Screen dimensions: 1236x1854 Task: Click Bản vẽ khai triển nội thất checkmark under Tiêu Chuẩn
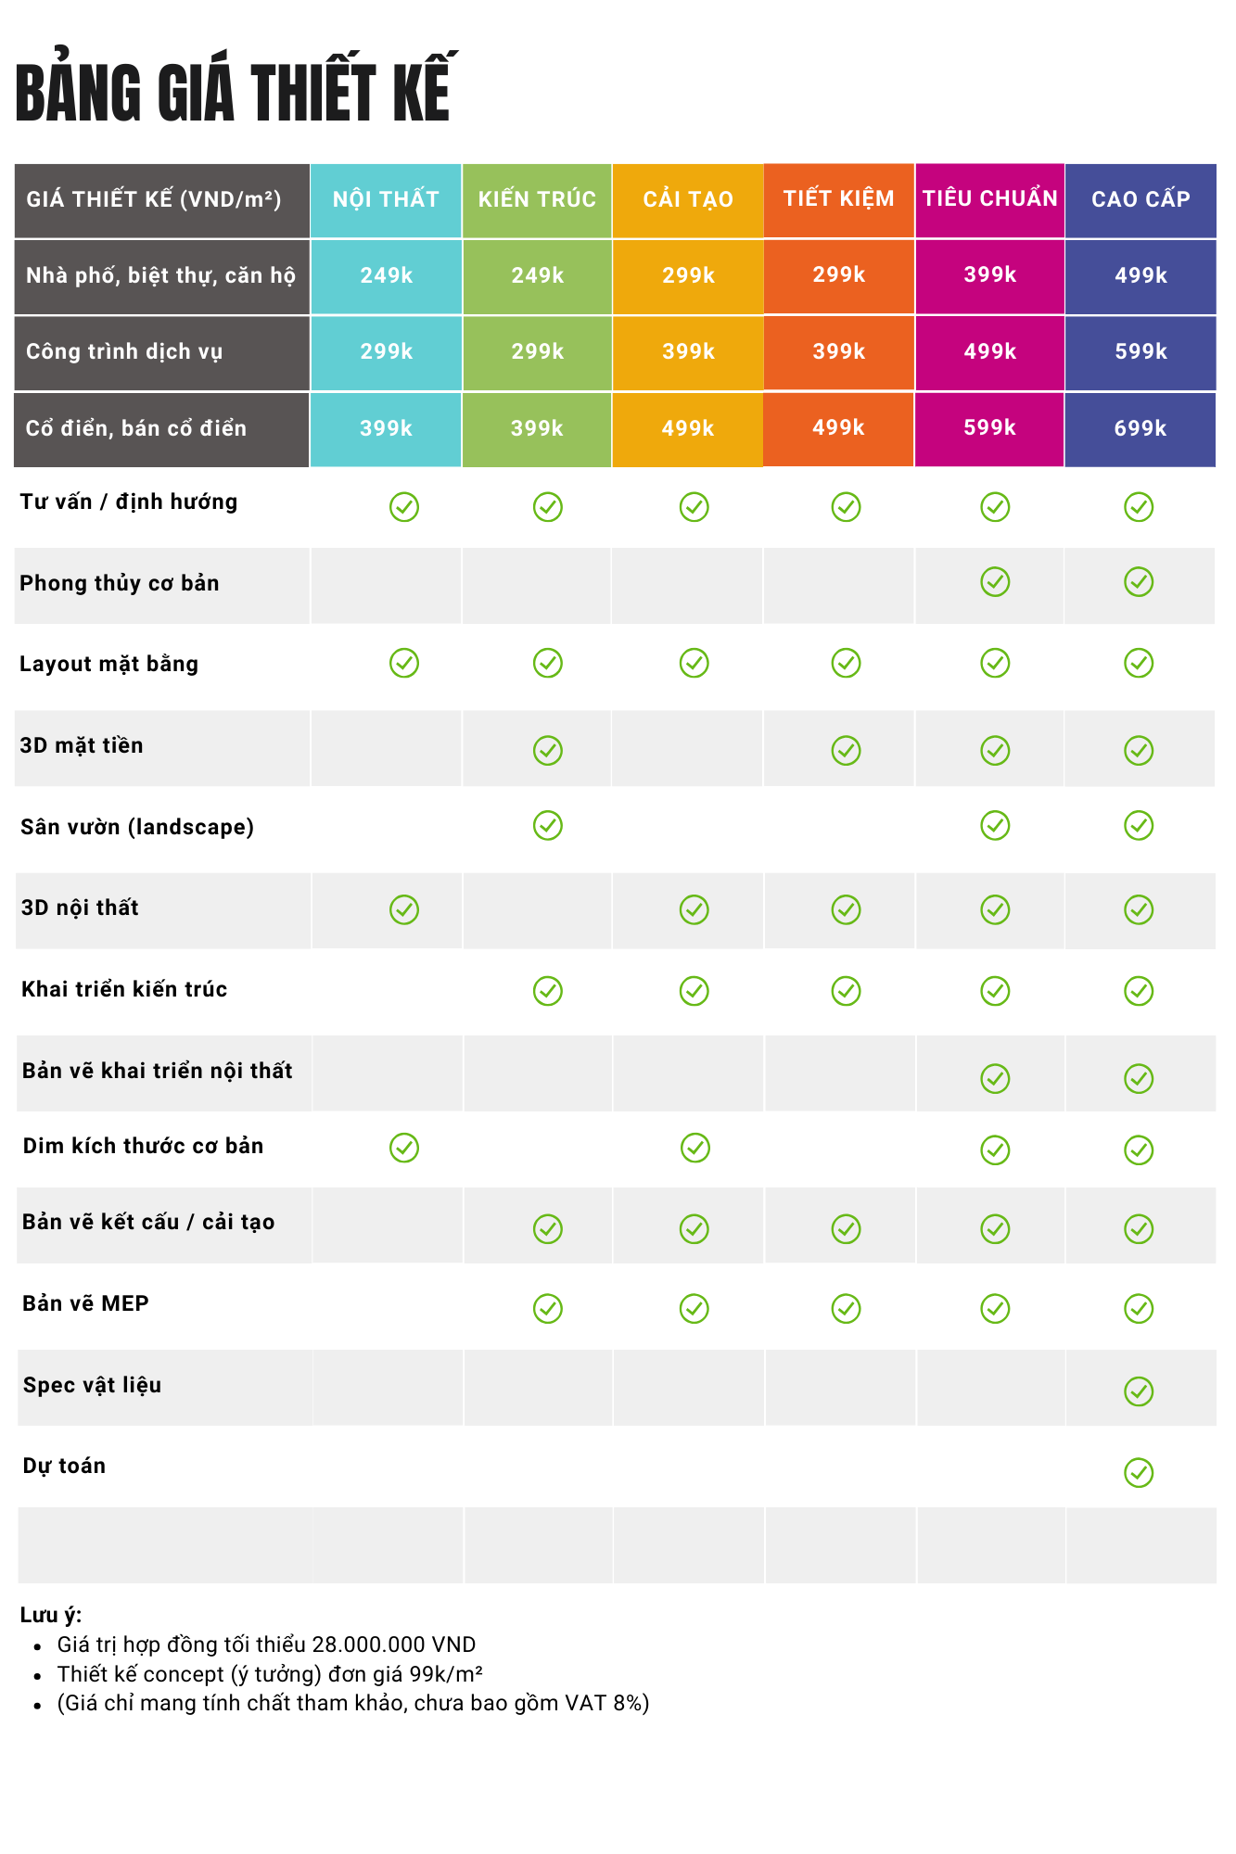(995, 1078)
